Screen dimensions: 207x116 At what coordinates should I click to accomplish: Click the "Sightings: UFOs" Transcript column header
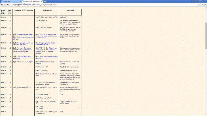(23, 10)
